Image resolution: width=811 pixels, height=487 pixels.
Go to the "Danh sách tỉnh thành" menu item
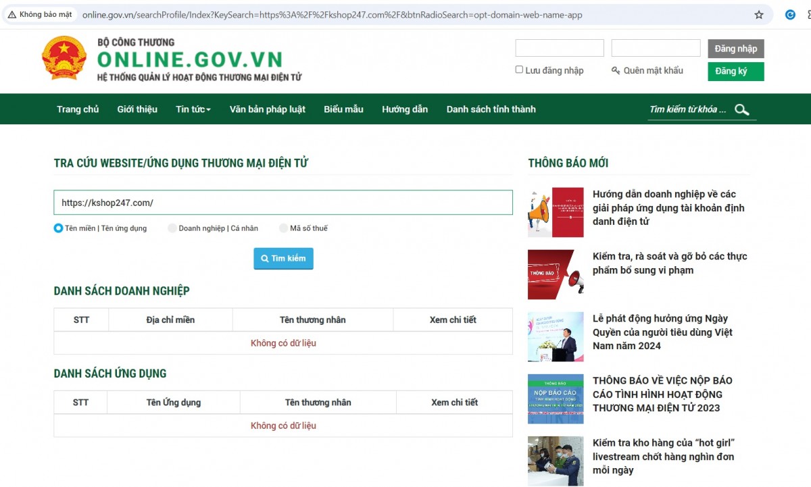[491, 109]
